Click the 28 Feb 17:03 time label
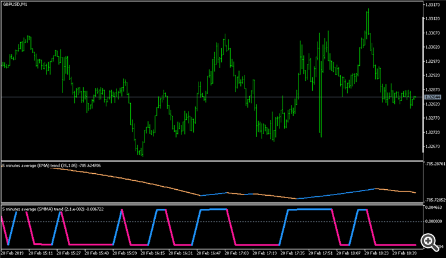Viewport: 446px width, 258px height. click(237, 253)
